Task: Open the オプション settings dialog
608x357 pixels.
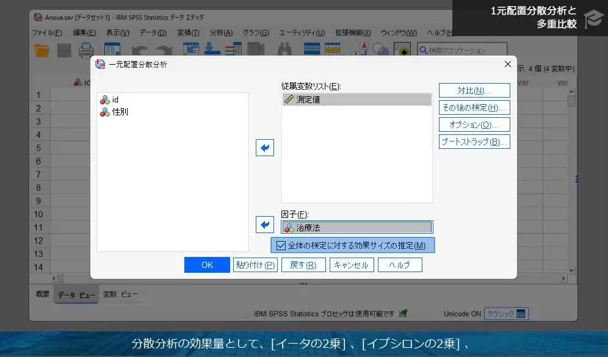Action: [x=473, y=124]
